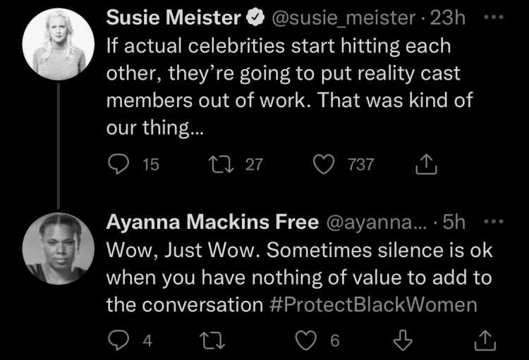Open the 23h timestamp link

pos(448,18)
